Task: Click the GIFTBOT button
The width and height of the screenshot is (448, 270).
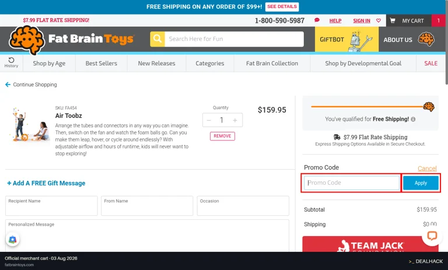Action: click(x=346, y=40)
